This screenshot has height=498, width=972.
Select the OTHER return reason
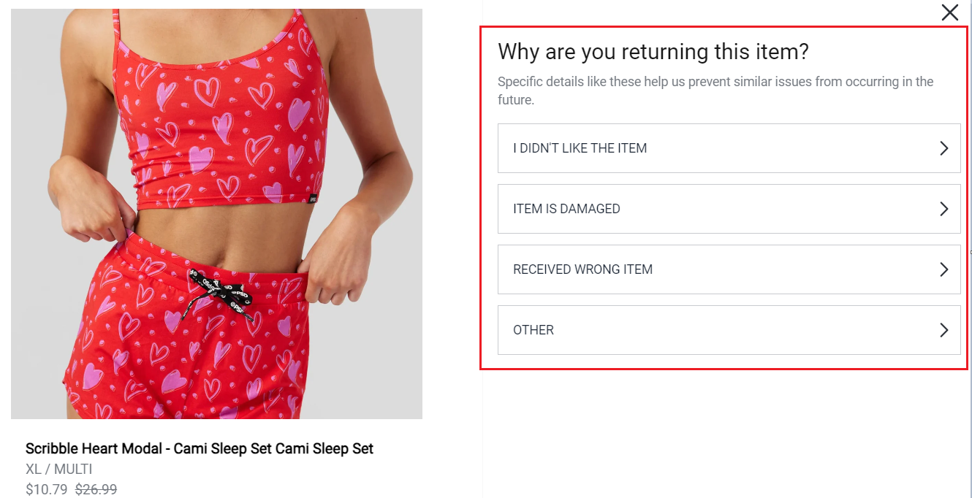[729, 330]
